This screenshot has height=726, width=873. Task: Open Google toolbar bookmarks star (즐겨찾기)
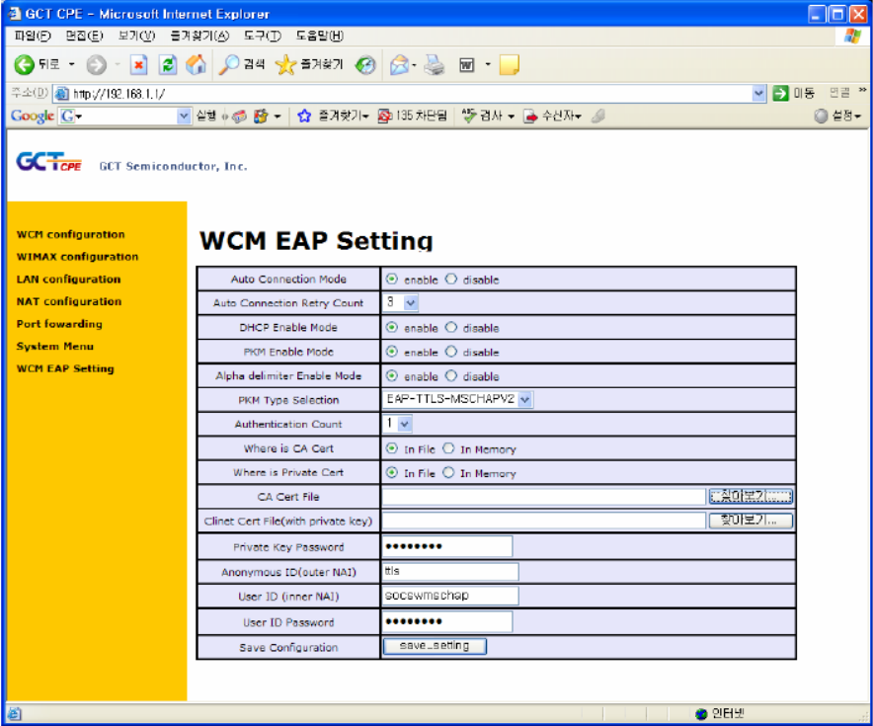coord(304,116)
